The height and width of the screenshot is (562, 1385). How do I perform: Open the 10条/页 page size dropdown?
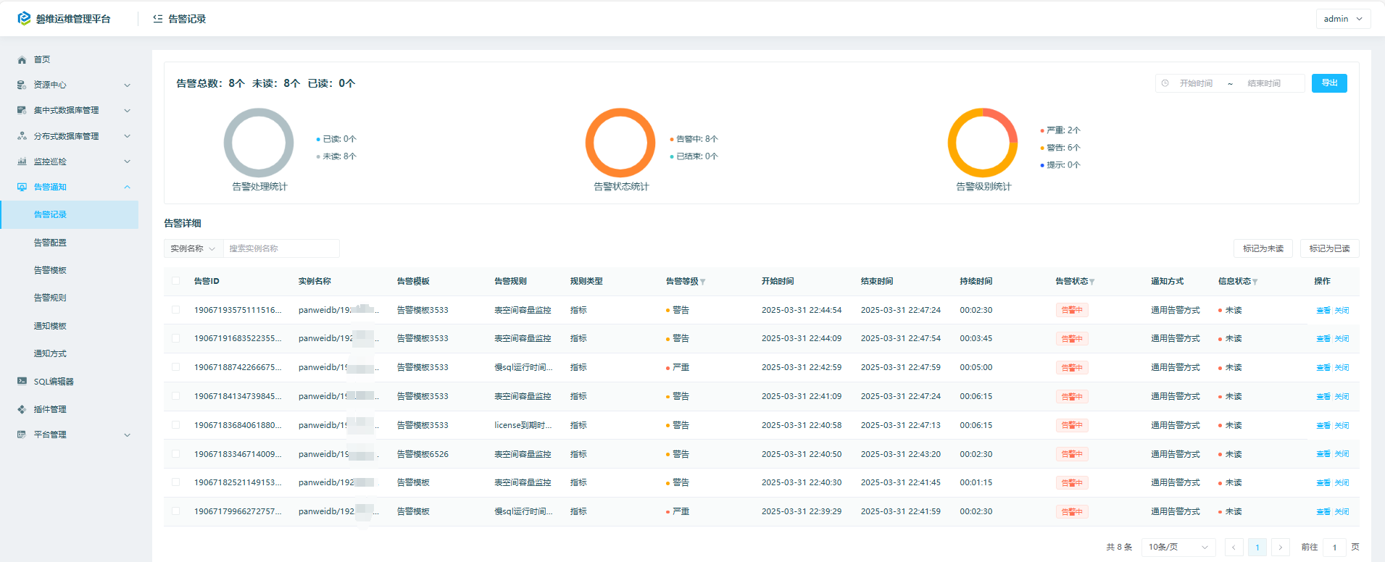1178,548
